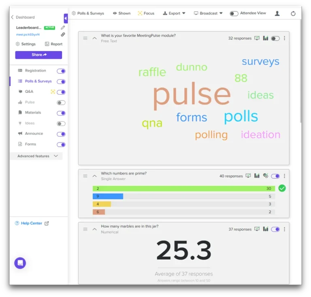
Task: Open the Export dropdown
Action: (x=174, y=13)
